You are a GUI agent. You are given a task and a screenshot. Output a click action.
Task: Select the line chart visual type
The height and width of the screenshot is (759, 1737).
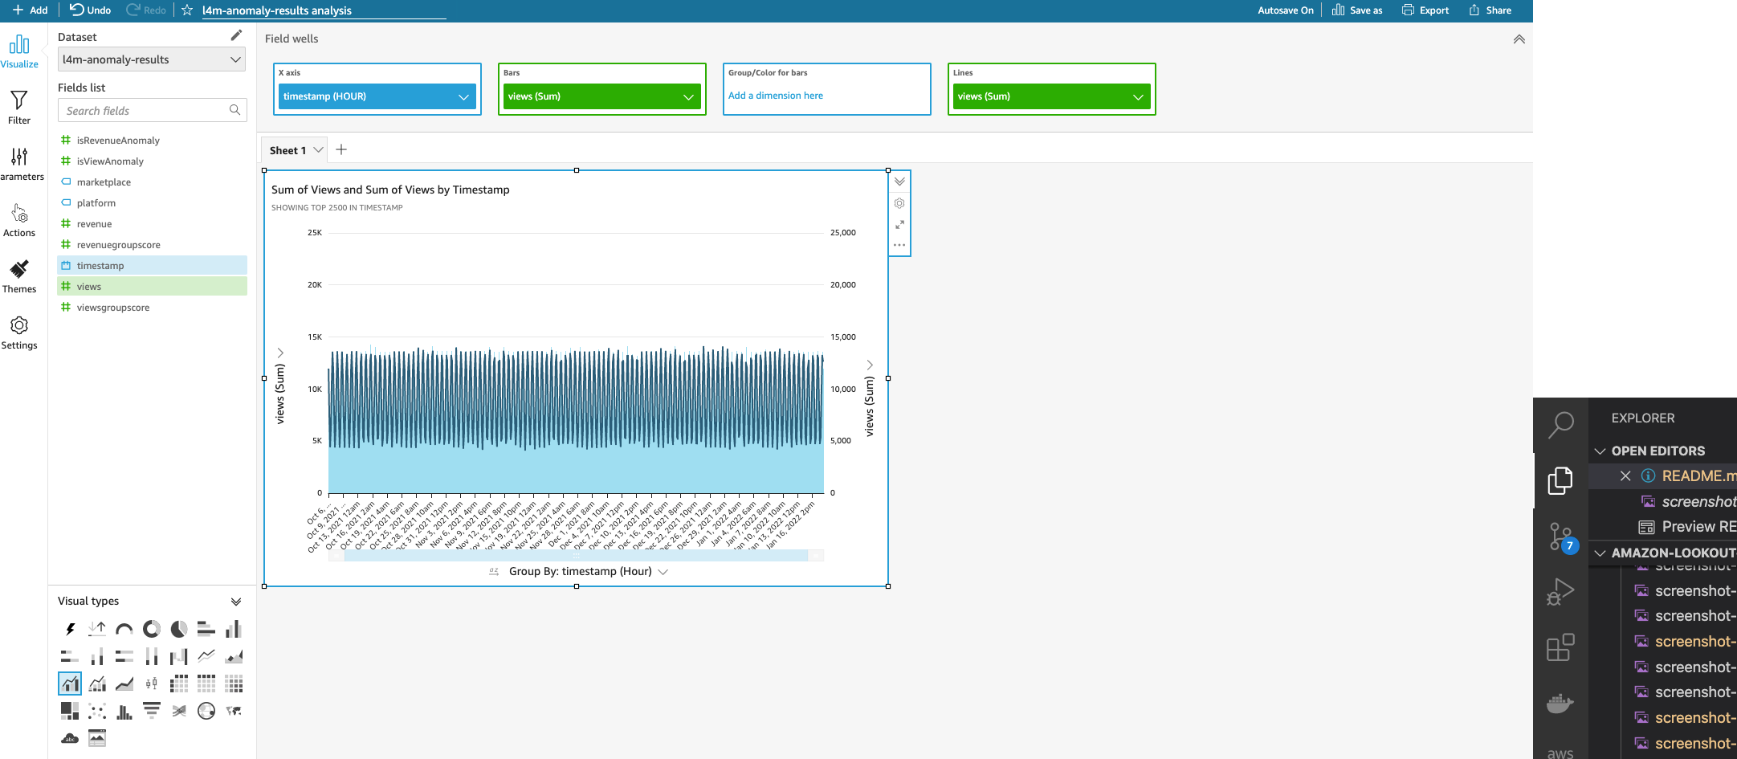206,656
